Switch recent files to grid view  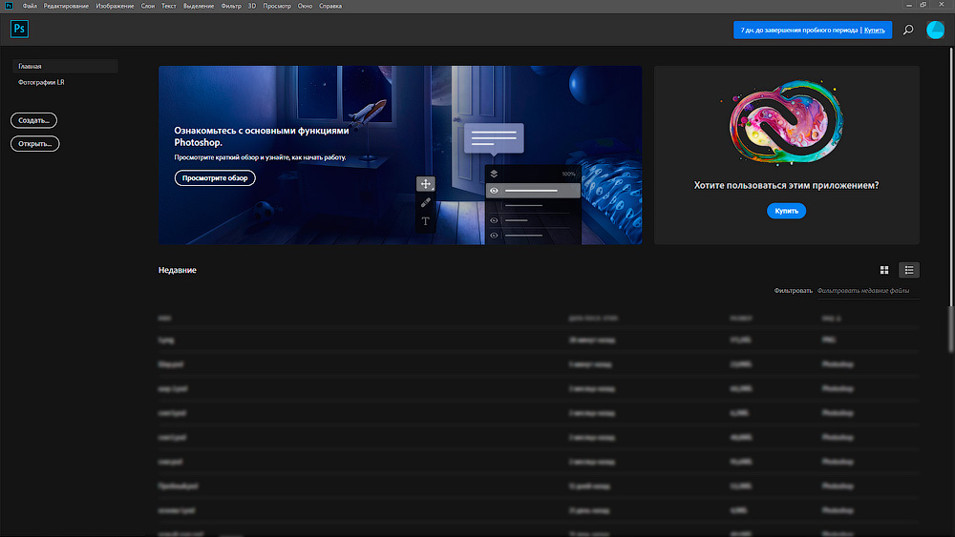coord(883,270)
